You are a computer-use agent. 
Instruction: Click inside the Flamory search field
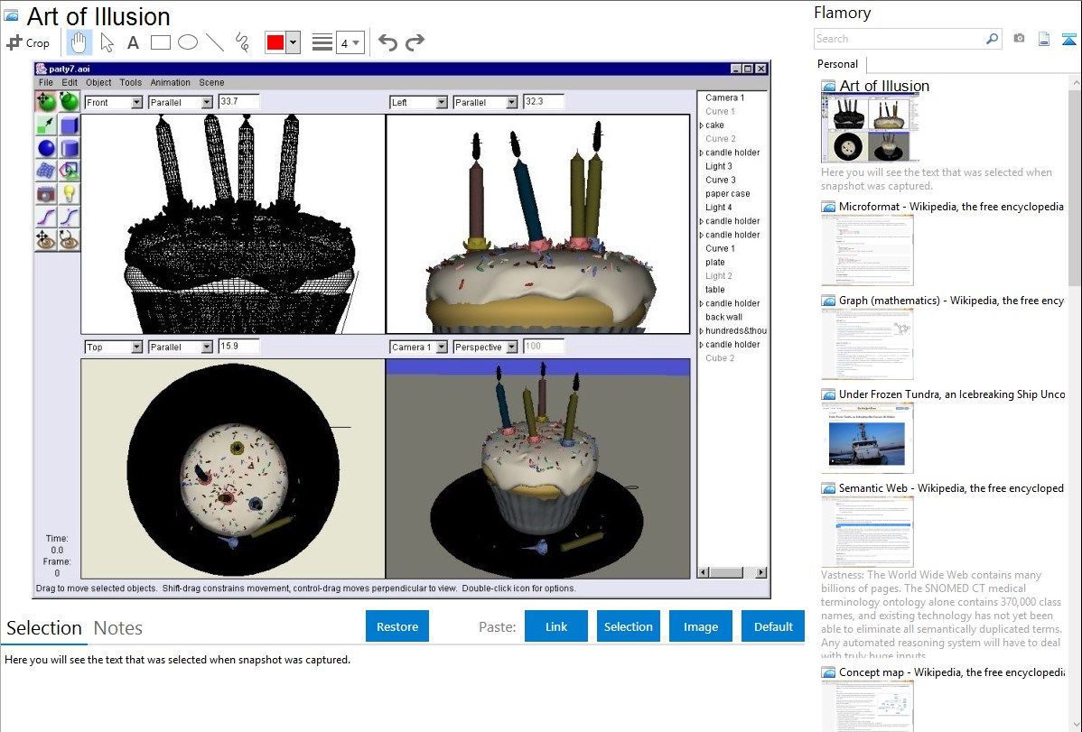tap(899, 39)
